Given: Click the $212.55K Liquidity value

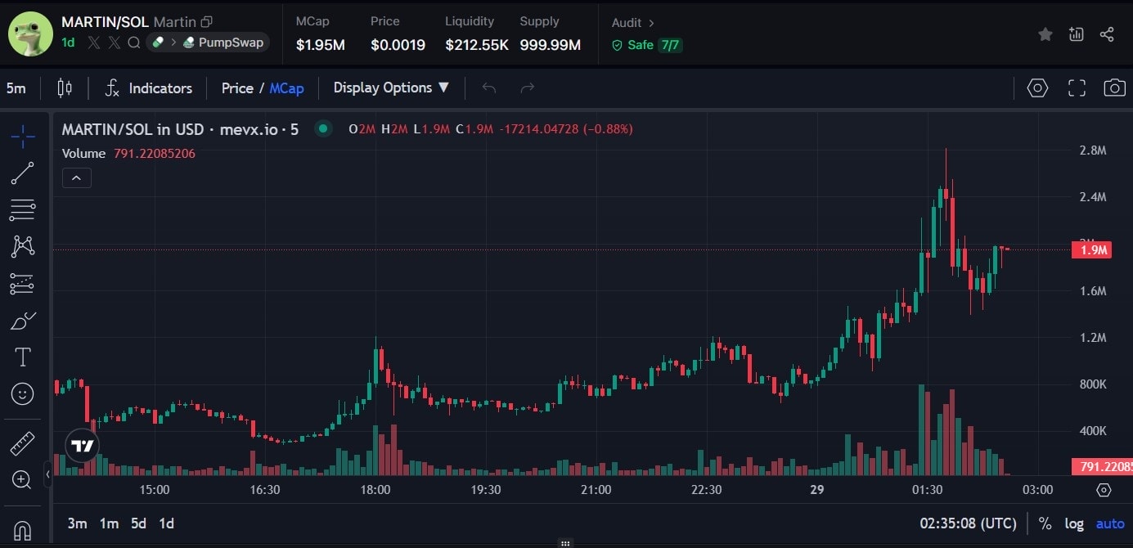Looking at the screenshot, I should coord(477,45).
